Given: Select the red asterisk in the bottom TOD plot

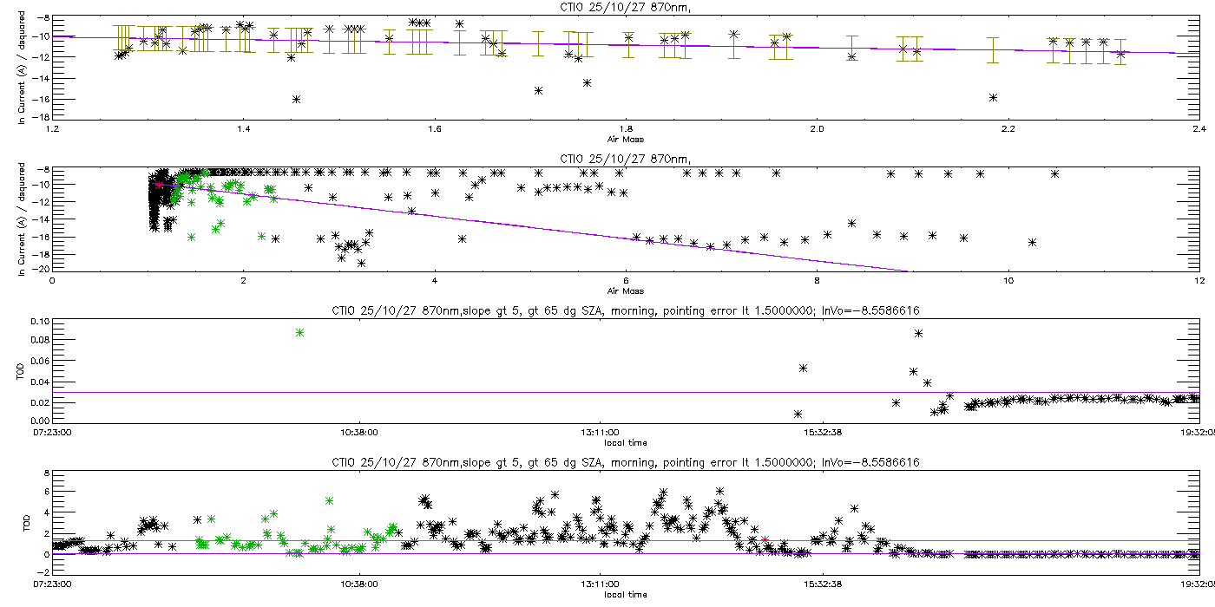Looking at the screenshot, I should click(x=764, y=539).
